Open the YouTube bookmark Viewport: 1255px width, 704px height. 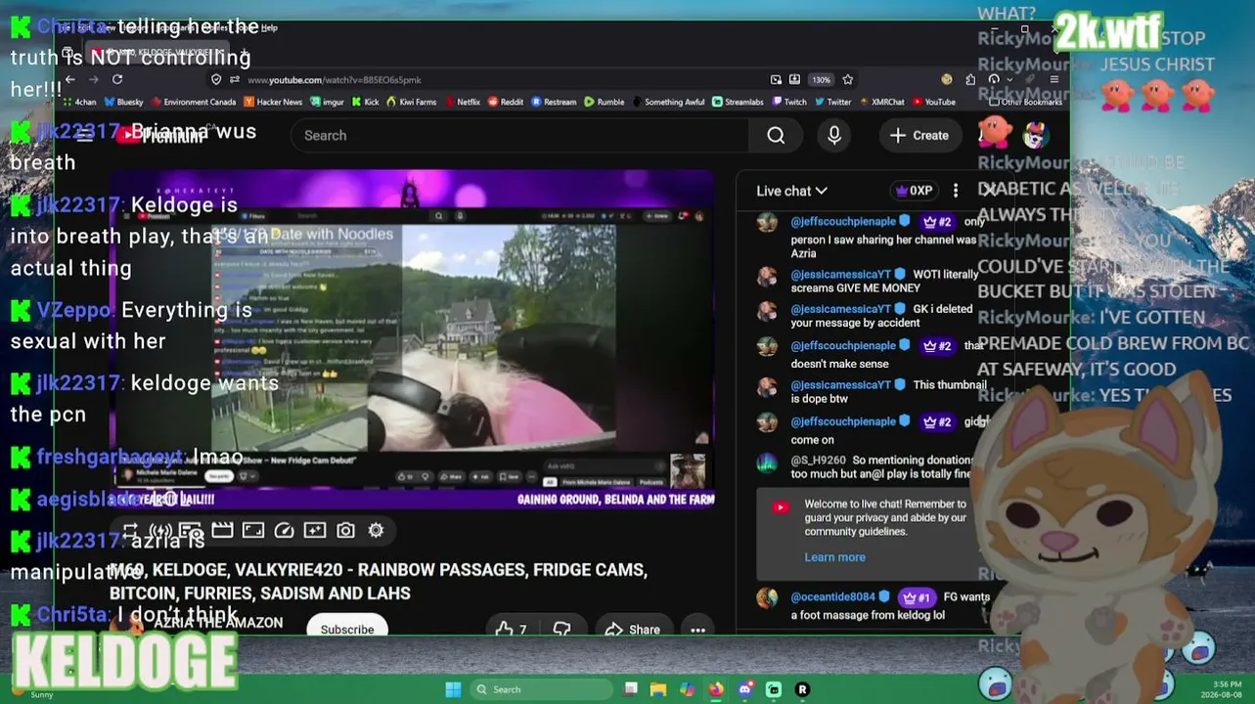[934, 102]
